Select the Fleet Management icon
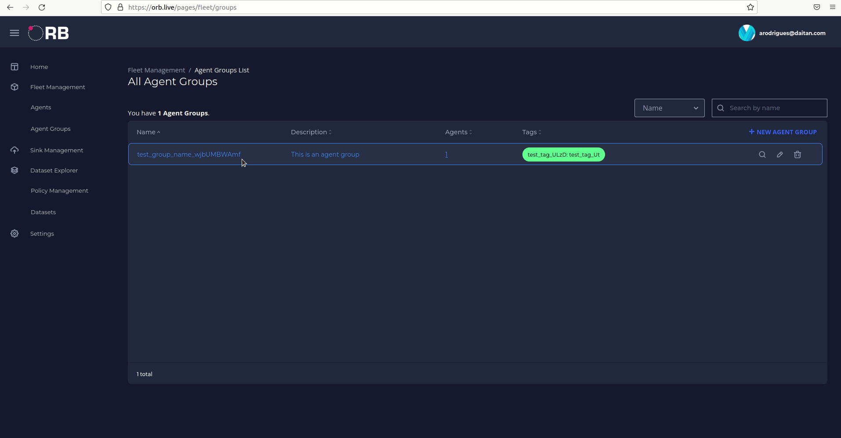The image size is (841, 438). [14, 87]
